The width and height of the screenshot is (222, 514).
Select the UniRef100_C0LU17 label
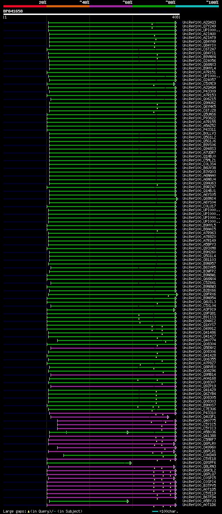pyautogui.click(x=199, y=206)
